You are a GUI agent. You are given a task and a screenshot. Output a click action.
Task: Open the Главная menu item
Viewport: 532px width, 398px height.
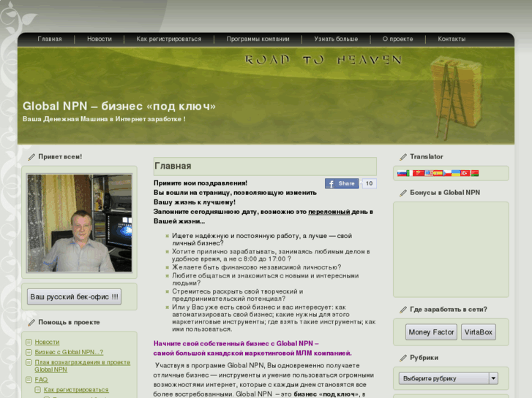[50, 39]
